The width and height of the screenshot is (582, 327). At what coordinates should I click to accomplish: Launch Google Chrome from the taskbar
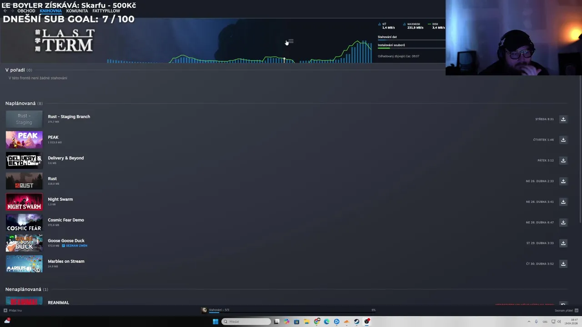click(x=317, y=322)
